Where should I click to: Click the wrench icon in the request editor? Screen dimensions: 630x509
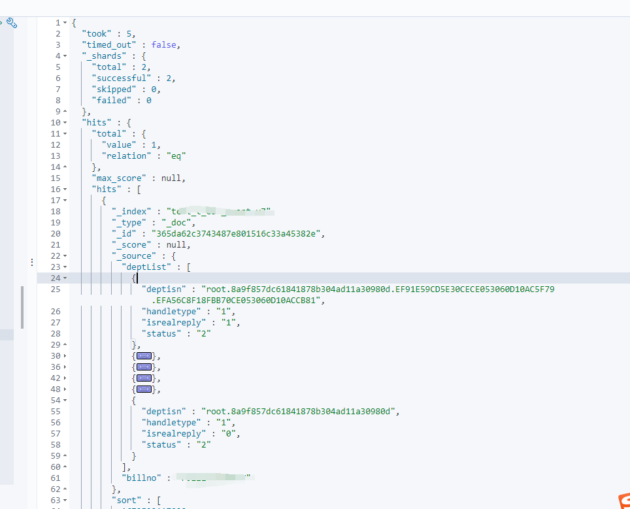[x=11, y=23]
